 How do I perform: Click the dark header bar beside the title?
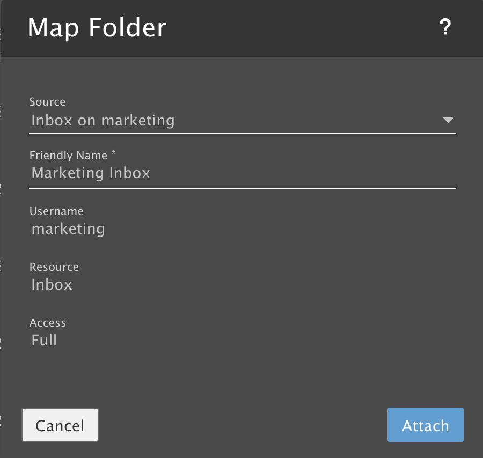pos(301,27)
